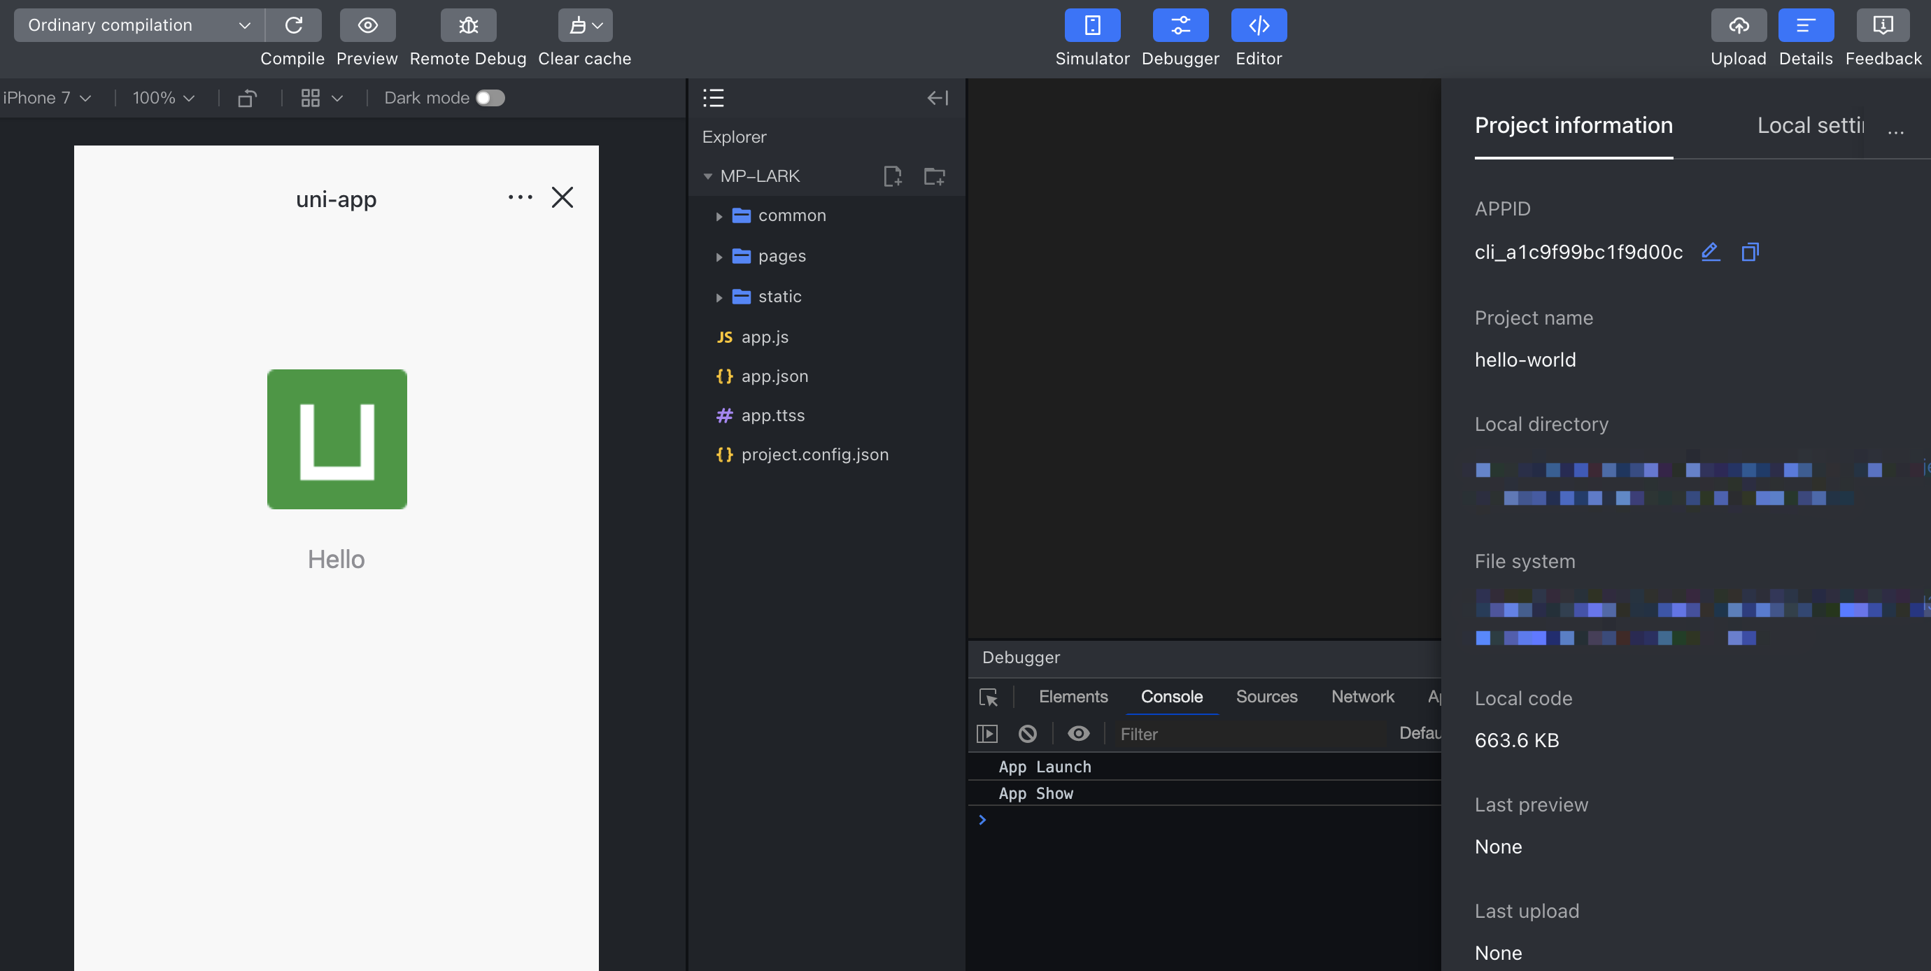Create a new folder in MP-LARK explorer
This screenshot has height=971, width=1931.
934,176
